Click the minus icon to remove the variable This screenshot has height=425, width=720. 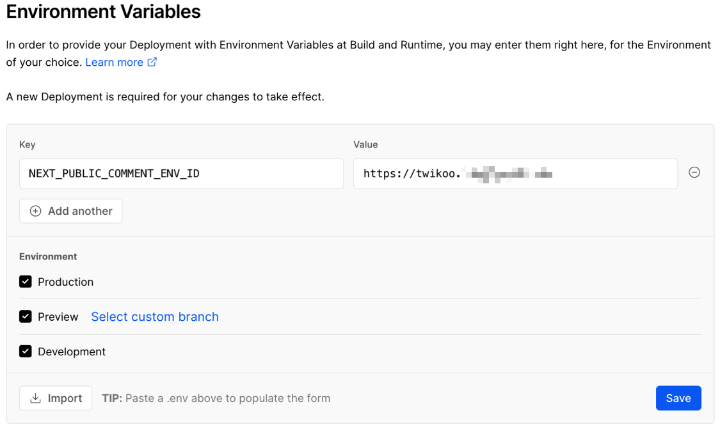[x=694, y=173]
